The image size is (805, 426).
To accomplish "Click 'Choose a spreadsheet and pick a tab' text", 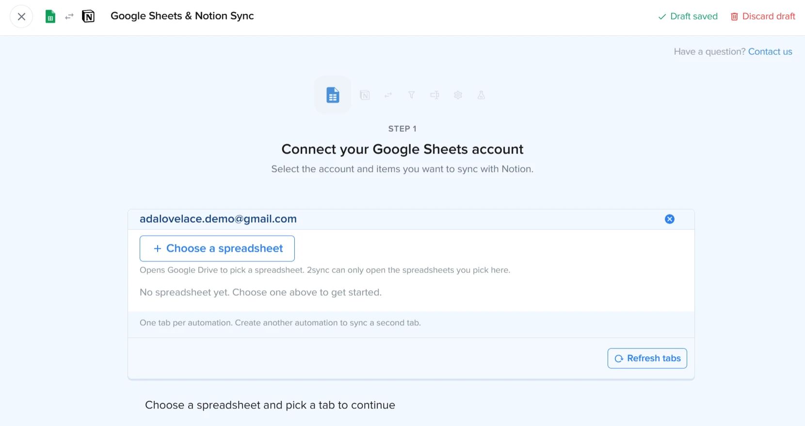I will click(x=270, y=405).
